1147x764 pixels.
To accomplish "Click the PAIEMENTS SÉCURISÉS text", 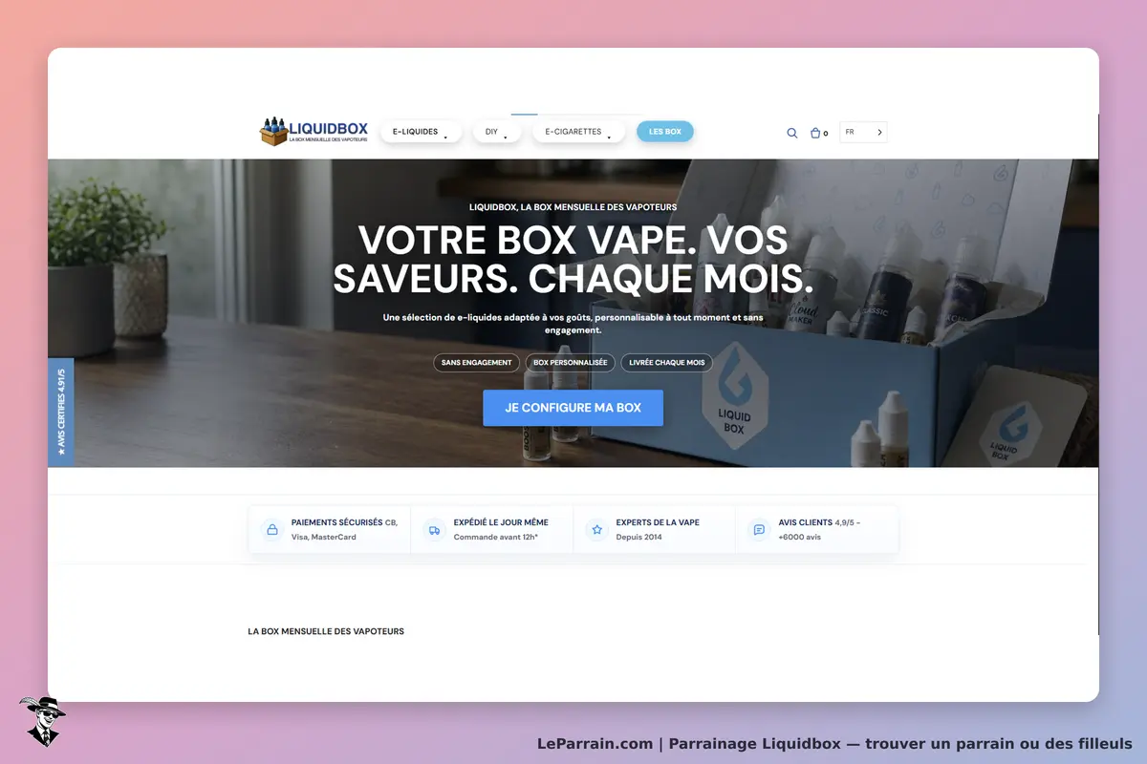I will coord(336,522).
